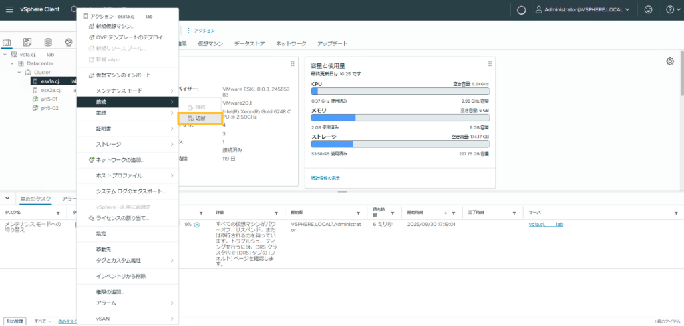Click the refresh circle icon in header

coord(522,10)
